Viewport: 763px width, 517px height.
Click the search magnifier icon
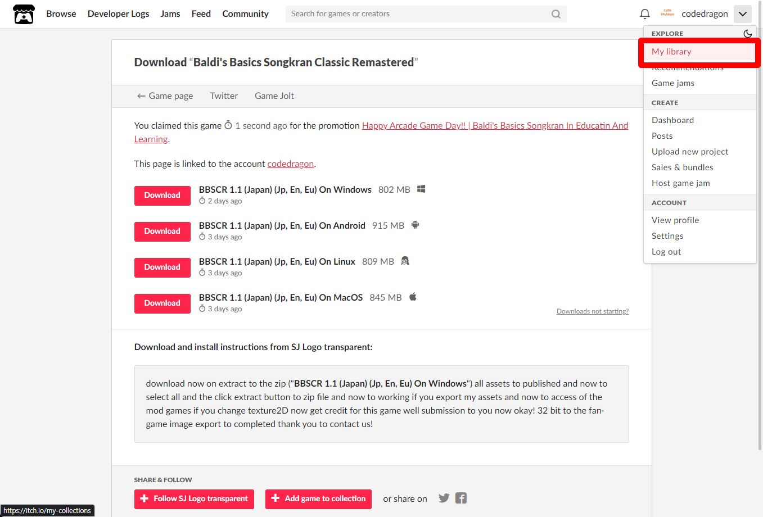tap(556, 14)
